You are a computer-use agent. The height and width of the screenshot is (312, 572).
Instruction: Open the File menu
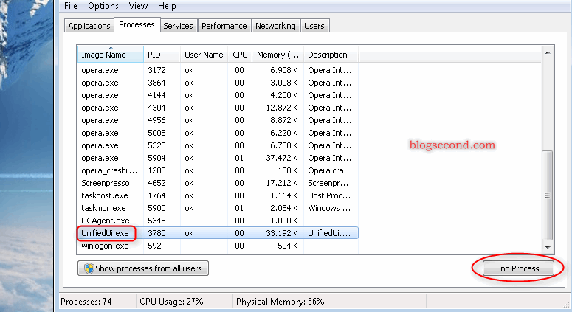tap(70, 6)
